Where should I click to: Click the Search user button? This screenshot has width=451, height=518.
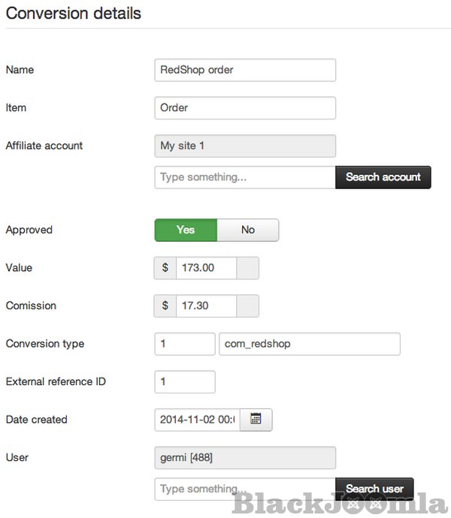374,489
